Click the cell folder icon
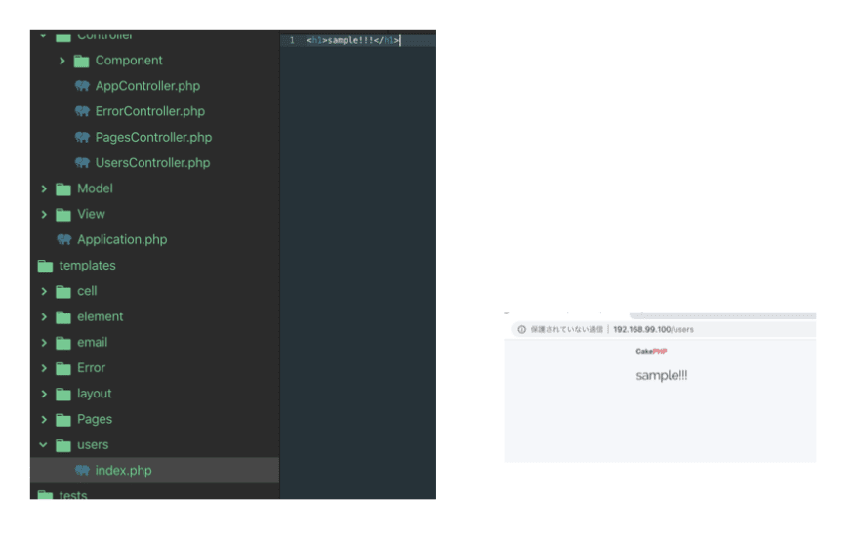This screenshot has height=543, width=859. click(x=63, y=292)
